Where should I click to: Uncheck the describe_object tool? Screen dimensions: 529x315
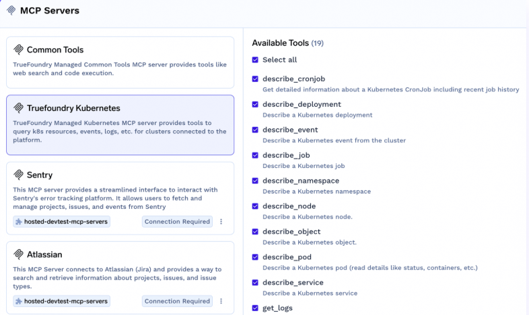(x=255, y=232)
